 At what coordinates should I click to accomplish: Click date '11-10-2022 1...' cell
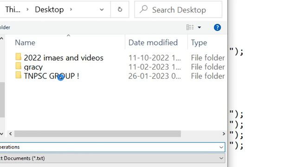coord(155,58)
